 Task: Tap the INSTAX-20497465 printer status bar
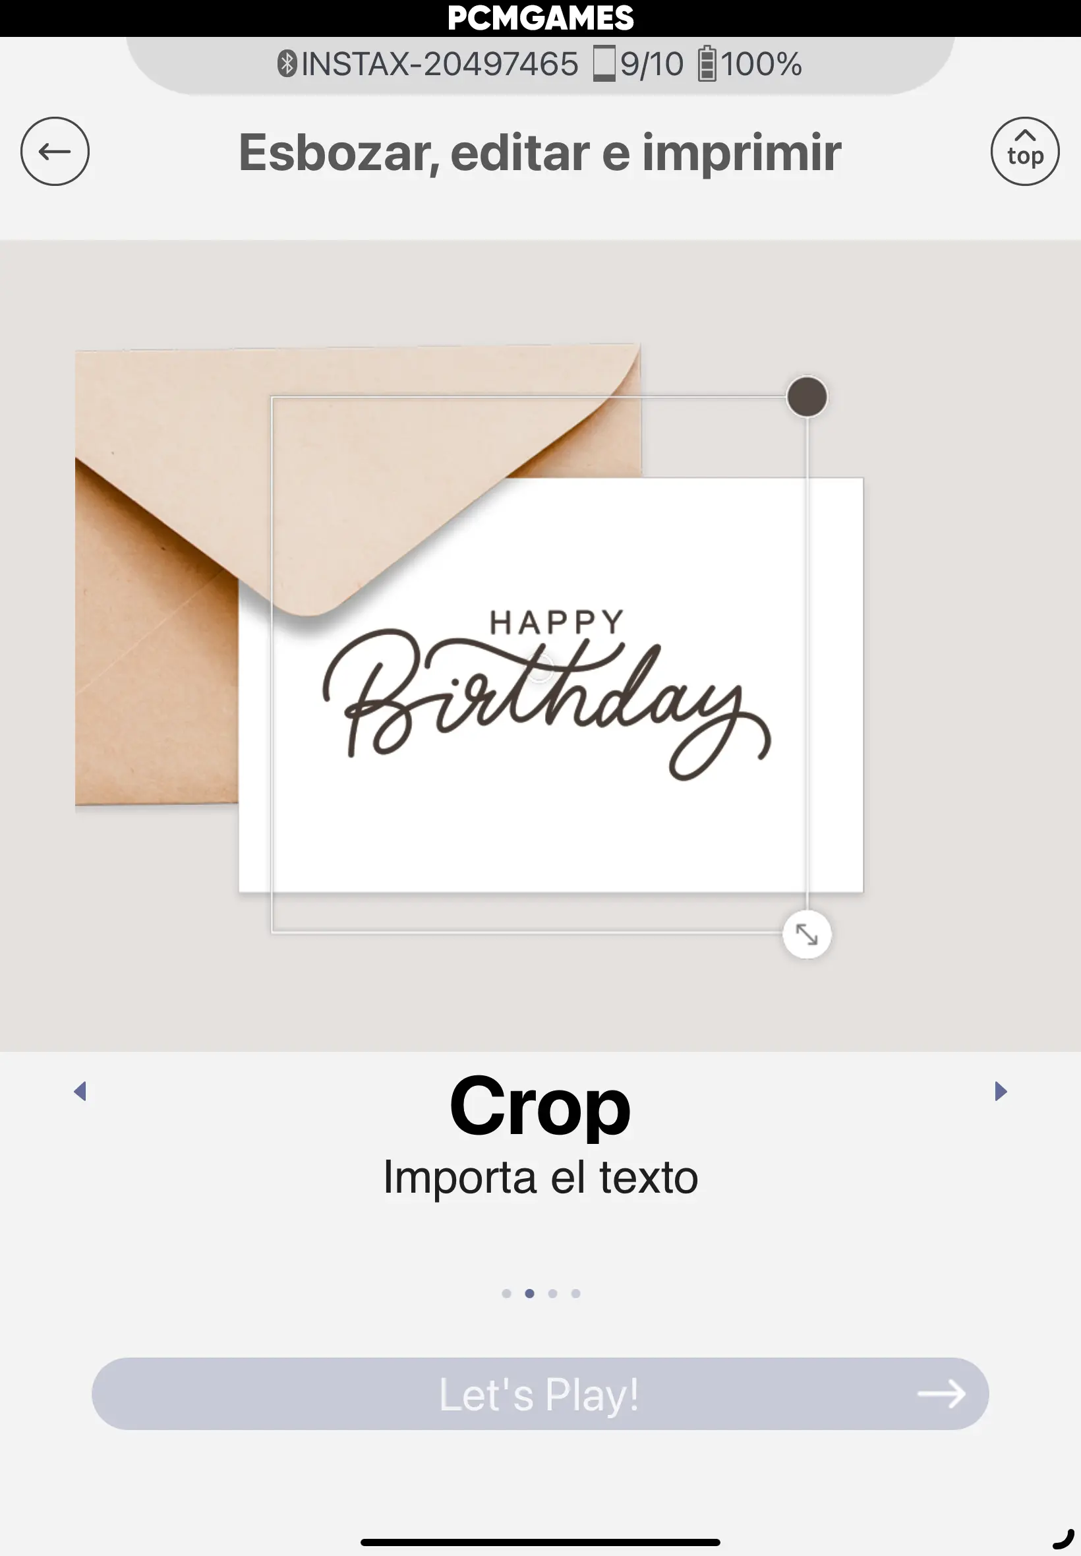[540, 65]
